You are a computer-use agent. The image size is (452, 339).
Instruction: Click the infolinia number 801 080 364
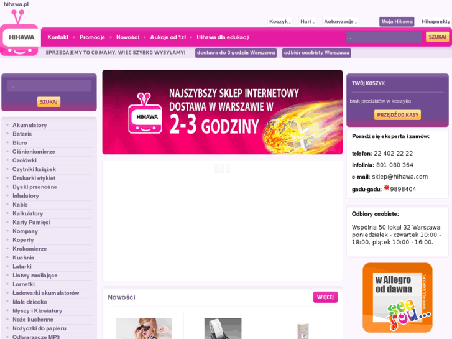[x=395, y=165]
